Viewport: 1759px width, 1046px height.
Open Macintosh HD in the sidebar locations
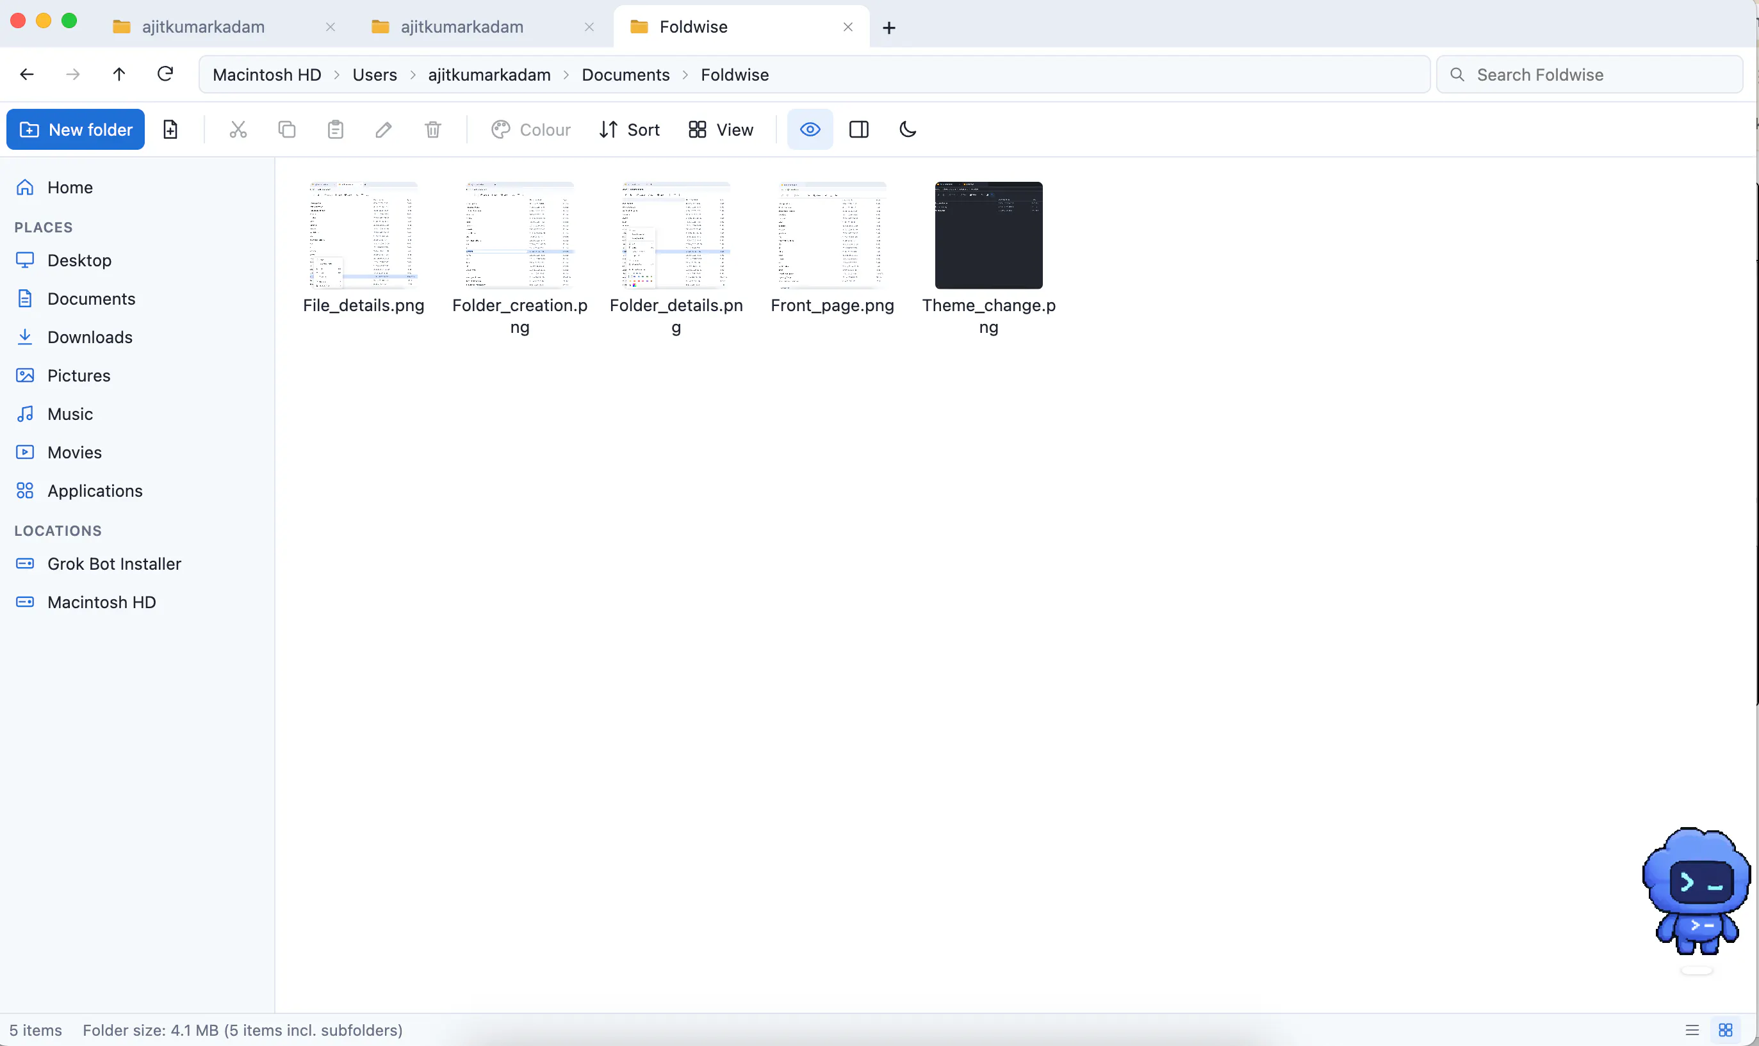pyautogui.click(x=138, y=602)
